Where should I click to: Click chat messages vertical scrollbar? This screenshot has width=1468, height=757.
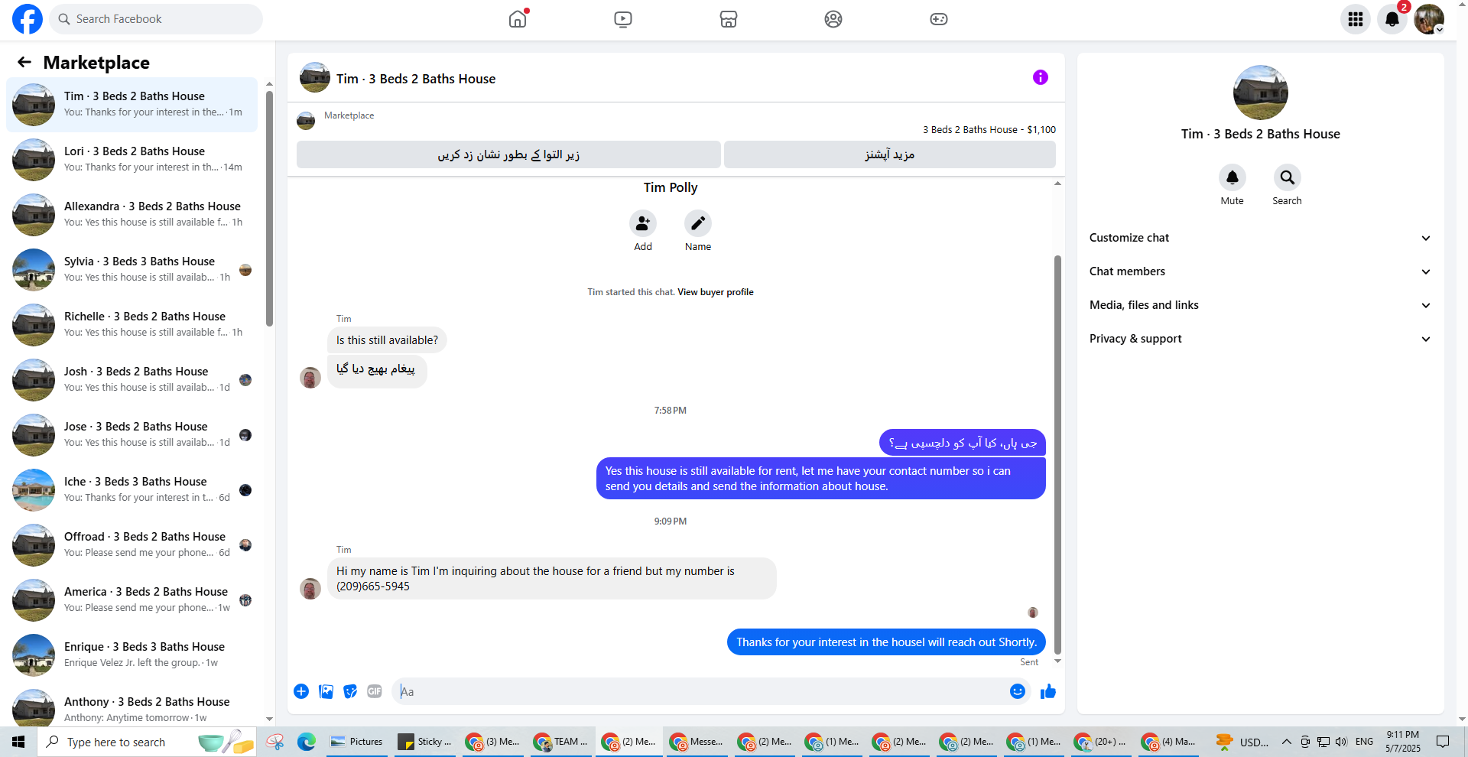1058,455
